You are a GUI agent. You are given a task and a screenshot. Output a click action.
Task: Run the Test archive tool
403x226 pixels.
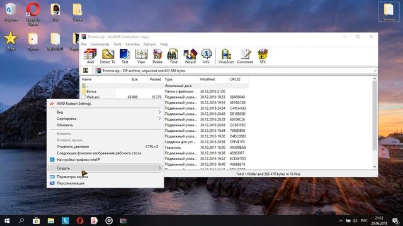[x=125, y=56]
